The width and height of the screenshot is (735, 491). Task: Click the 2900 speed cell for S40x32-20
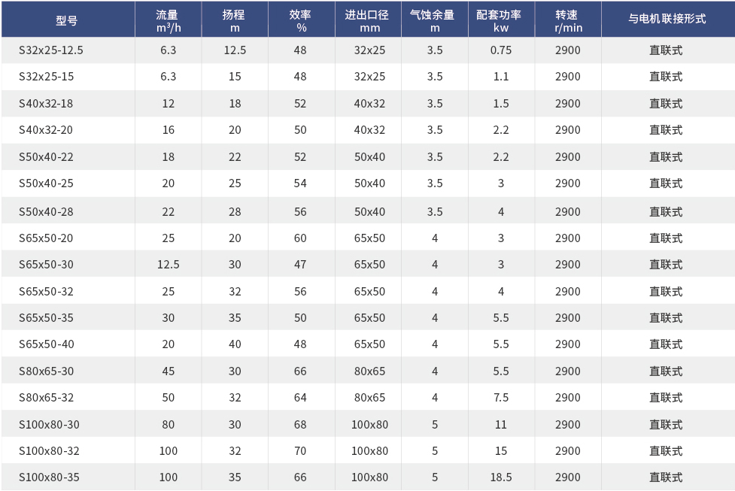[x=568, y=130]
